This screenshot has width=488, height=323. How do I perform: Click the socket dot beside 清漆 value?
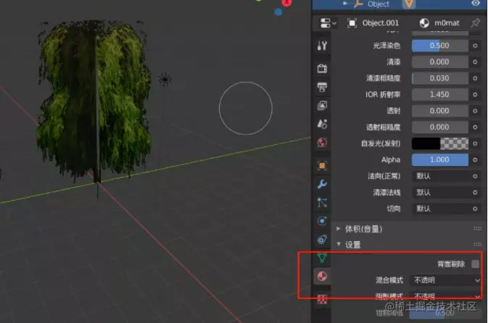point(475,62)
